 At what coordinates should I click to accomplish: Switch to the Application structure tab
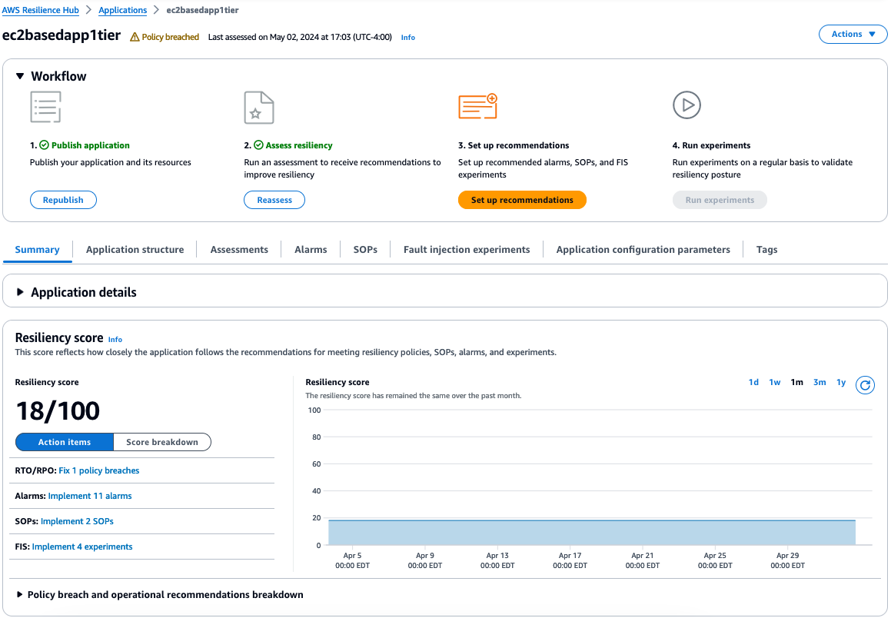click(135, 249)
